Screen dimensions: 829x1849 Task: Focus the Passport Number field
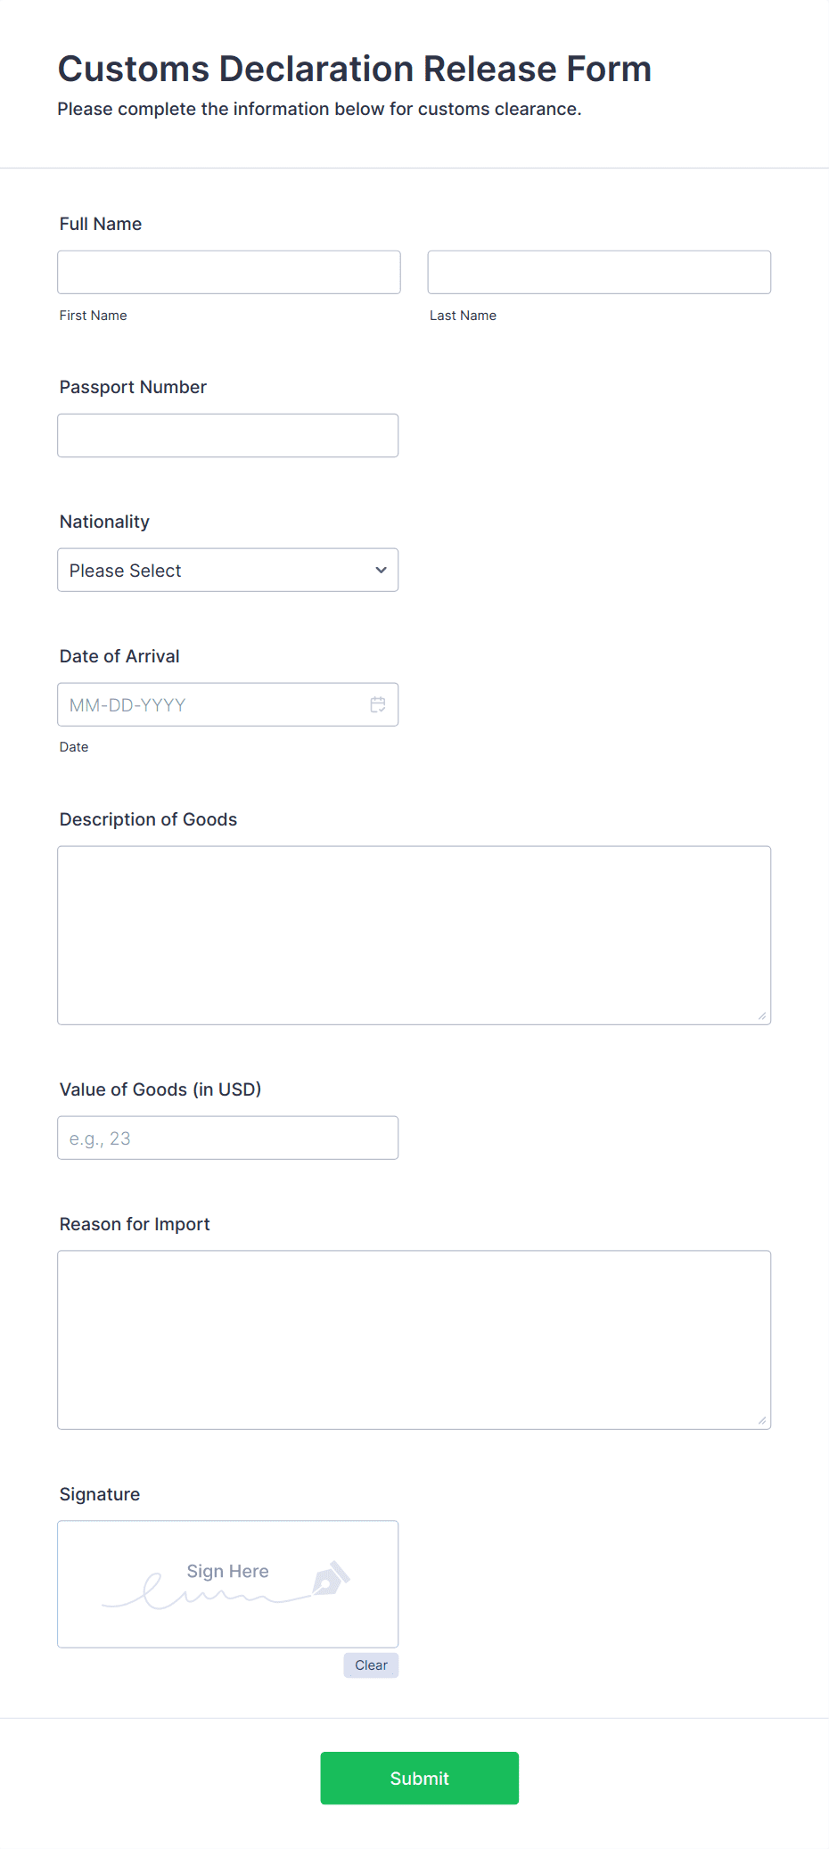(227, 435)
